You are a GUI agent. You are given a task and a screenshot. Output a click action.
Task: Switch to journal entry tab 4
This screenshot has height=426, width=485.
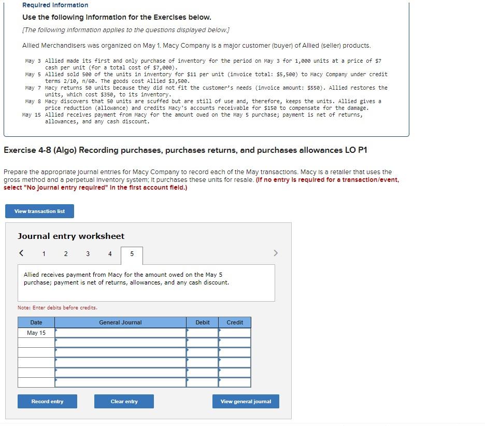[x=110, y=253]
